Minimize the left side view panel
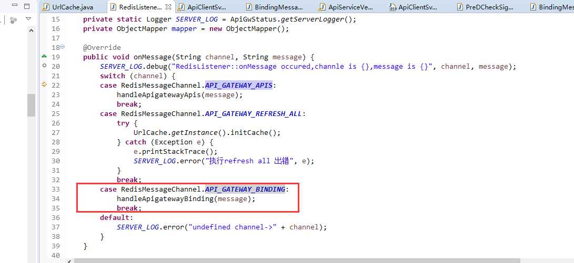Image resolution: width=574 pixels, height=263 pixels. coord(15,6)
